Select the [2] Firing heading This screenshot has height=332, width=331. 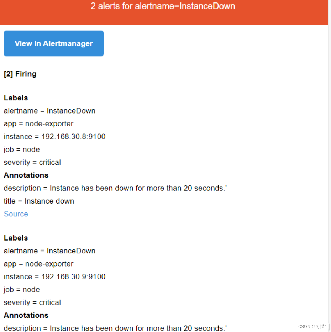[20, 74]
